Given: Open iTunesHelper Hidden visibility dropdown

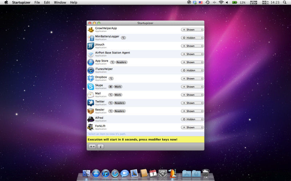Looking at the screenshot, I should (x=192, y=70).
